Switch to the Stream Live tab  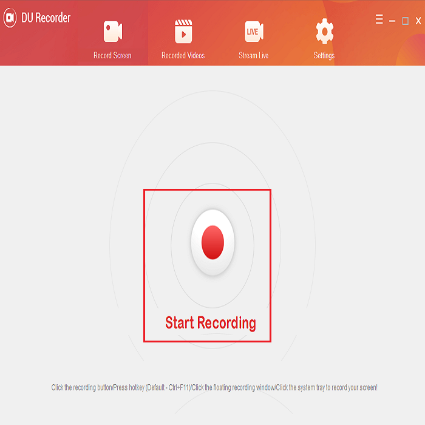(254, 39)
